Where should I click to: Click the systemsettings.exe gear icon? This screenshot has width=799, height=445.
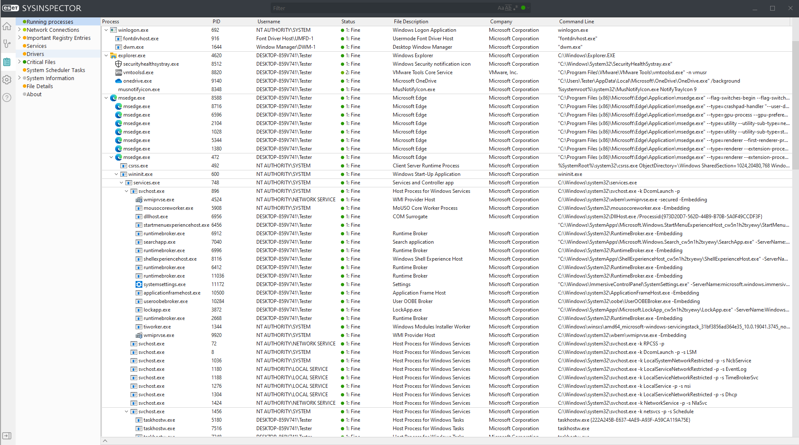139,284
